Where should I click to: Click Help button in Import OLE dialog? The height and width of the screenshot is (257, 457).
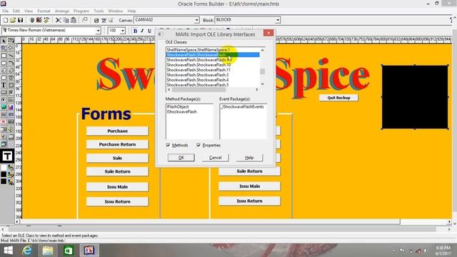(x=249, y=158)
